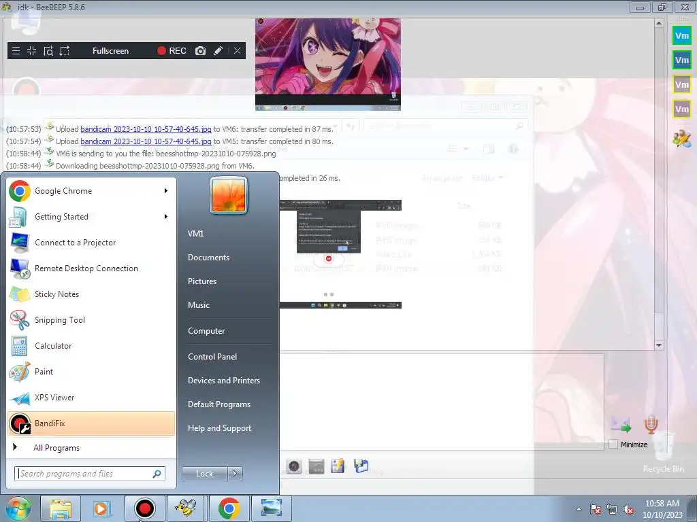Open Music library link

point(198,305)
